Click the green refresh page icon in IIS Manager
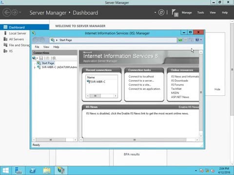Viewport: 234px width, 175px height. click(180, 40)
